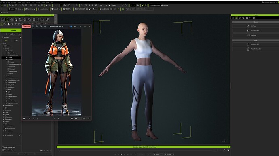Select the Stylized folder in tree
Image resolution: width=279 pixels, height=156 pixels.
[x=11, y=74]
